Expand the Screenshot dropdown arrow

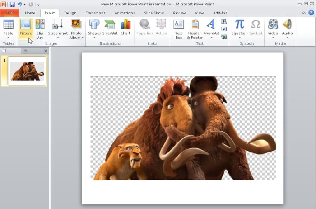click(x=58, y=38)
